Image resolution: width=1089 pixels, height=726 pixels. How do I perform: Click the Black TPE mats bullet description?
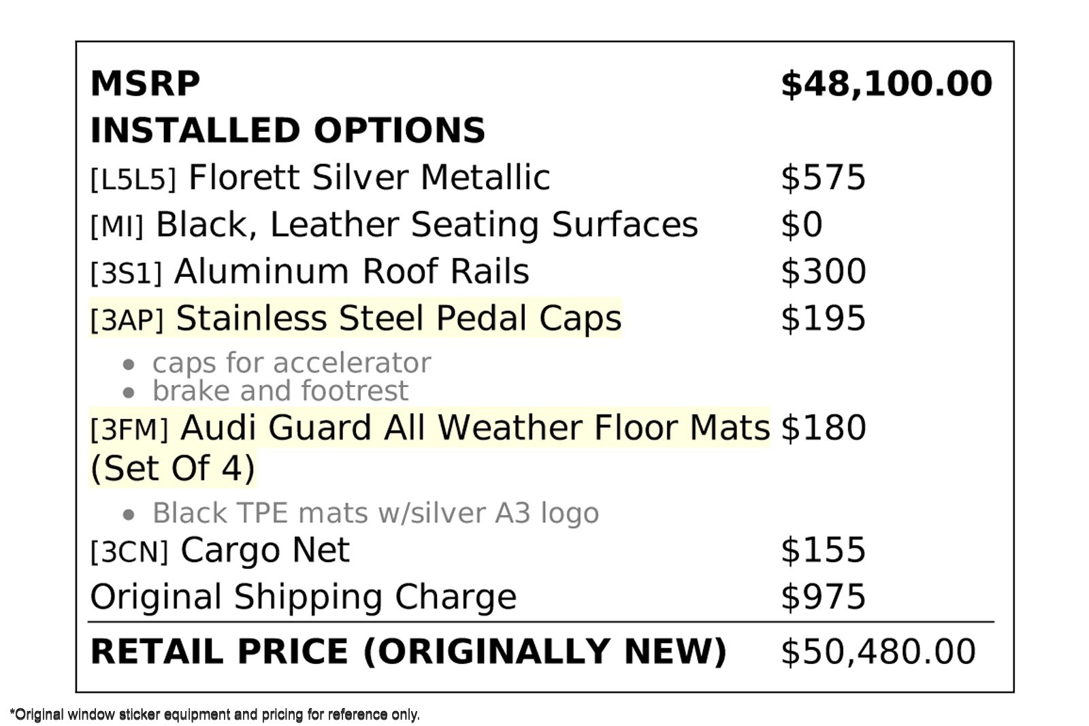click(x=375, y=513)
